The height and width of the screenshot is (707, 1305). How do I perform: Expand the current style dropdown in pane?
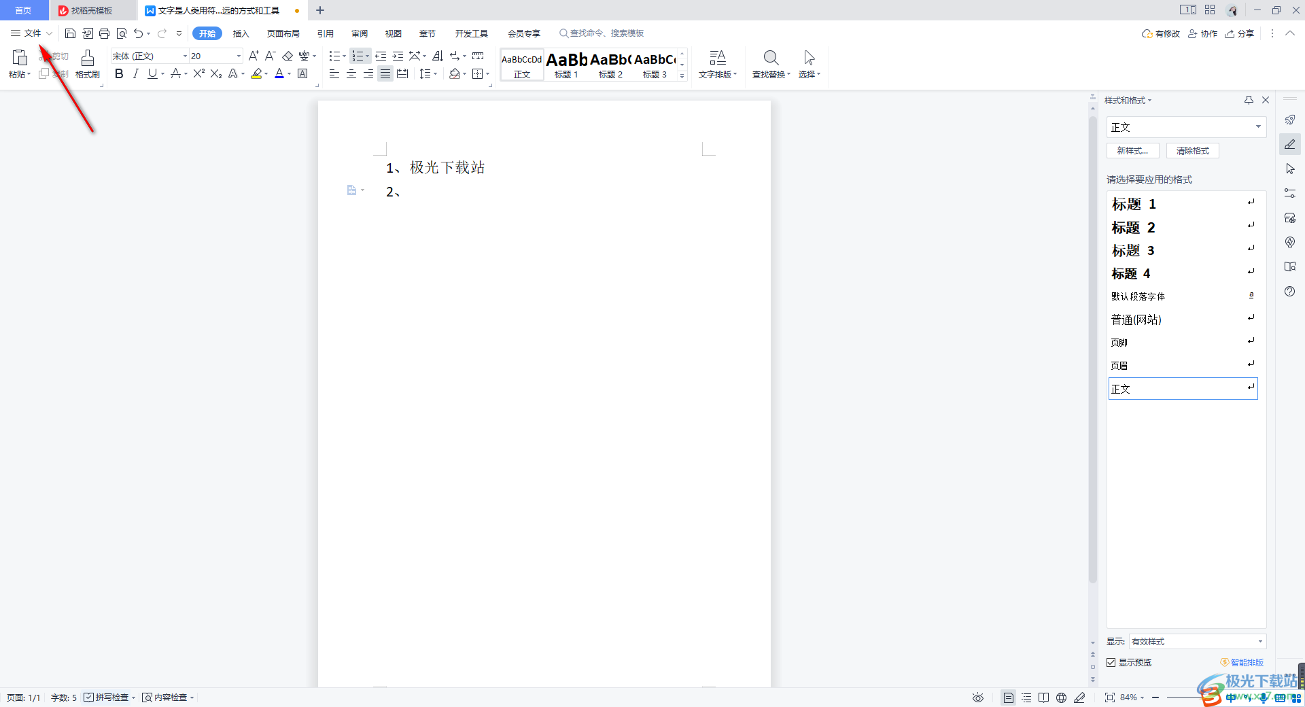[x=1258, y=127]
